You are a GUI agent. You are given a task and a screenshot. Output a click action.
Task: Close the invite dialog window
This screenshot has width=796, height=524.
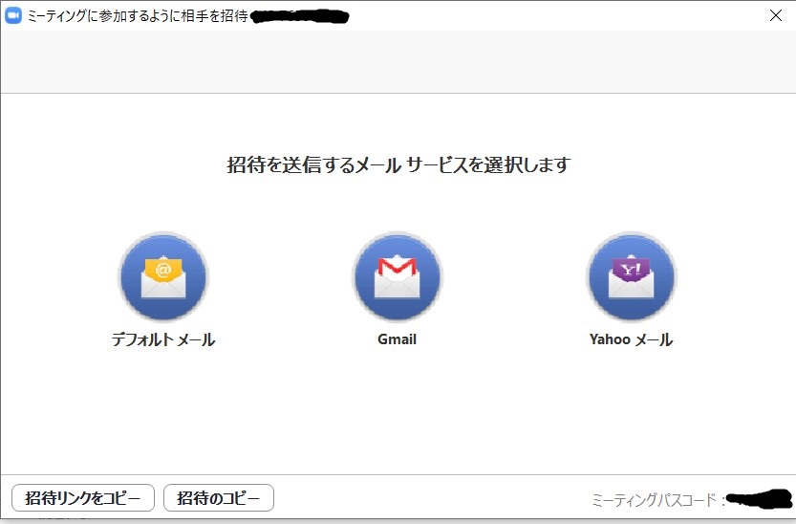click(x=775, y=15)
